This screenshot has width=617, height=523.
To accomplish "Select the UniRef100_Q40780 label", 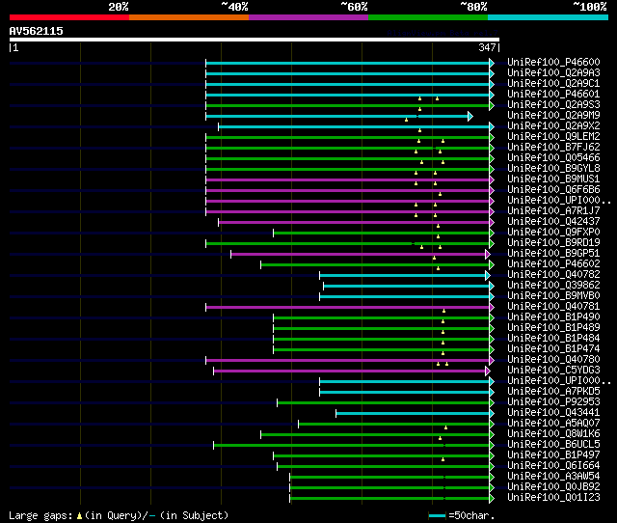I will (x=553, y=360).
